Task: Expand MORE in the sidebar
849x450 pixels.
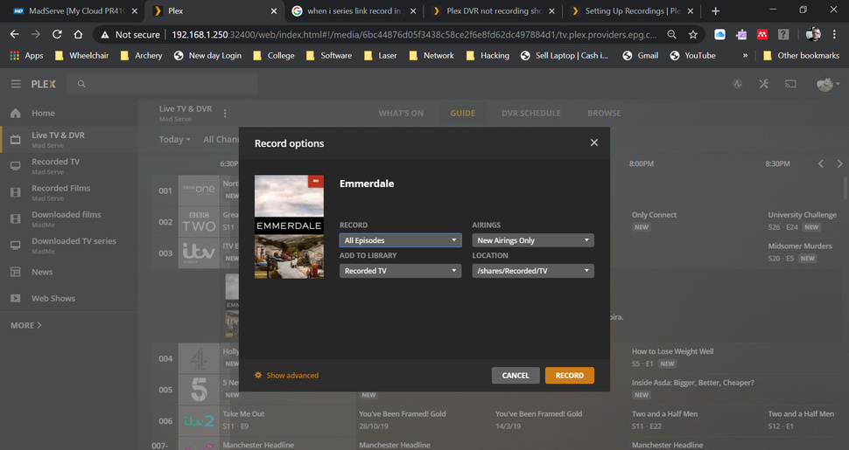Action: coord(26,325)
